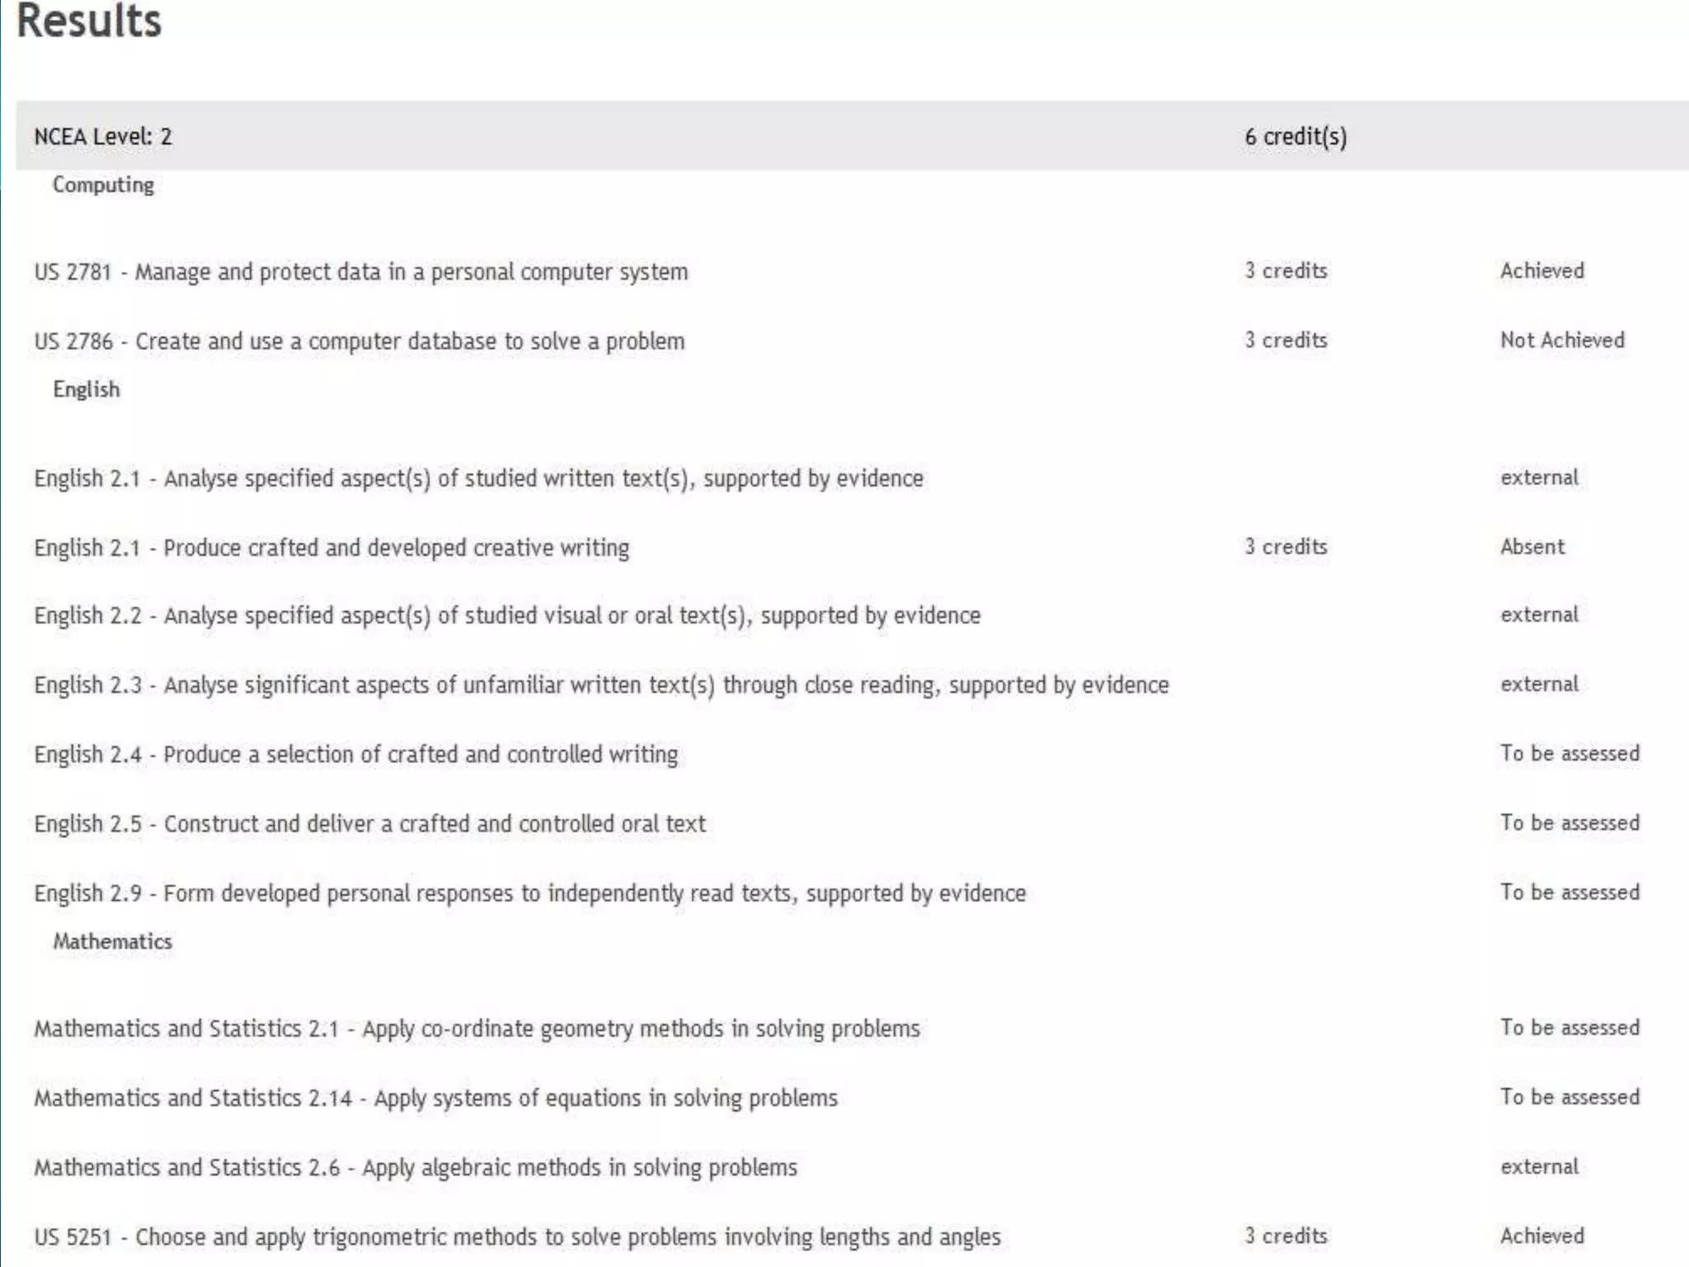Click the Not Achieved result for US 2786

1561,340
